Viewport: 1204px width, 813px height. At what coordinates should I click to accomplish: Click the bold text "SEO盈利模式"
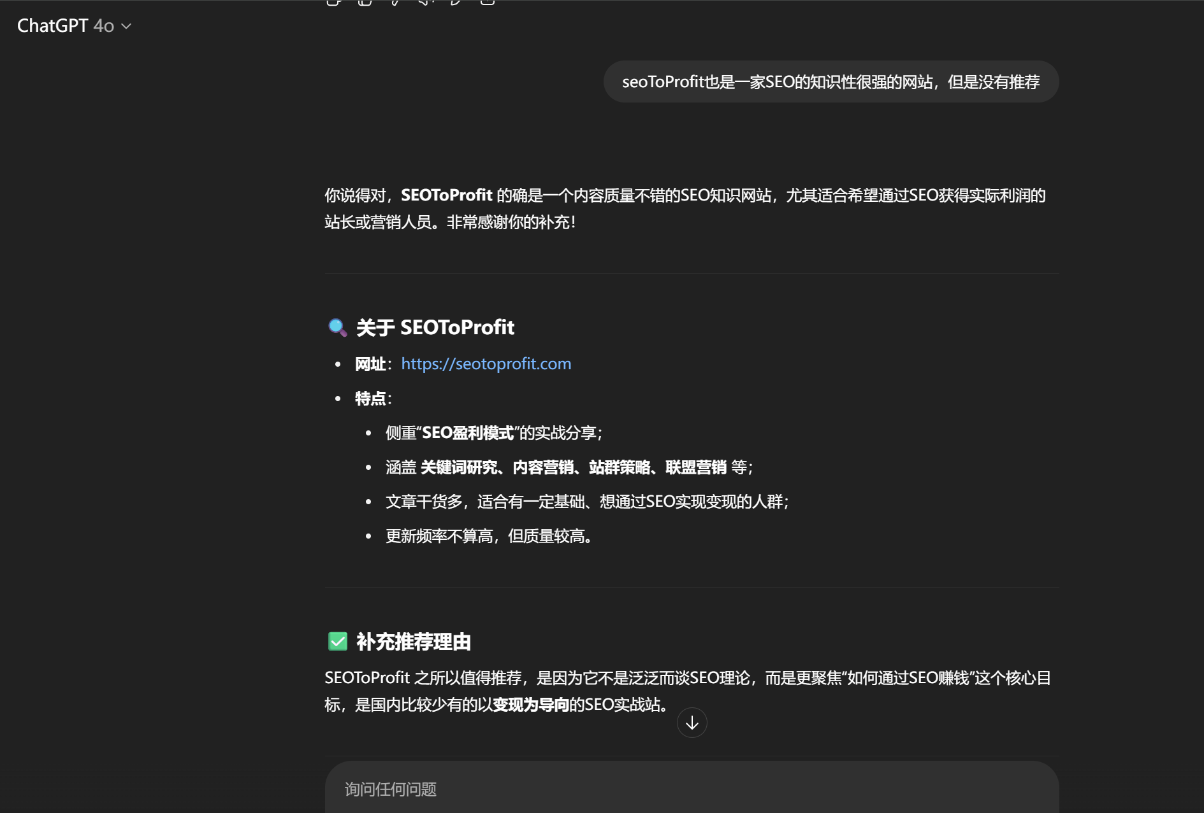(468, 433)
